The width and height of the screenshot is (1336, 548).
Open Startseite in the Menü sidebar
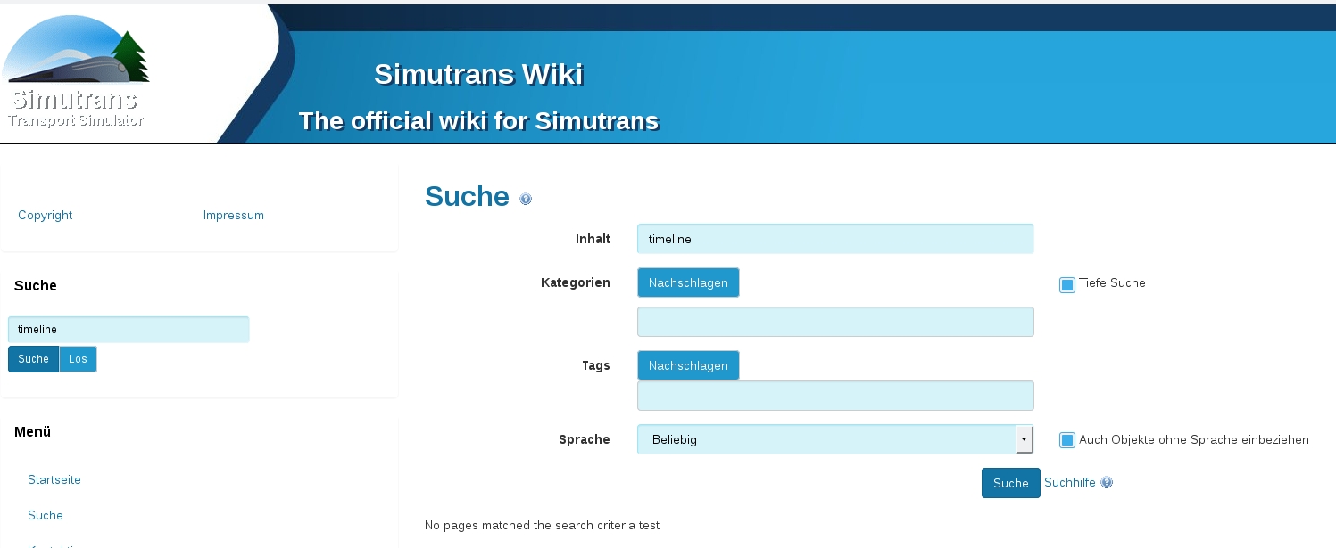click(54, 479)
